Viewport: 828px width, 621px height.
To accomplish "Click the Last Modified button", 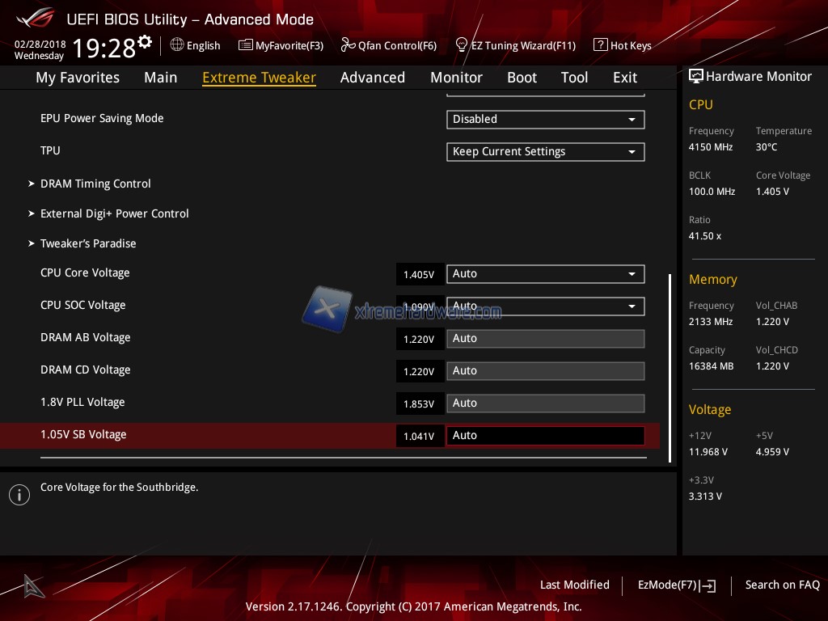I will click(574, 585).
